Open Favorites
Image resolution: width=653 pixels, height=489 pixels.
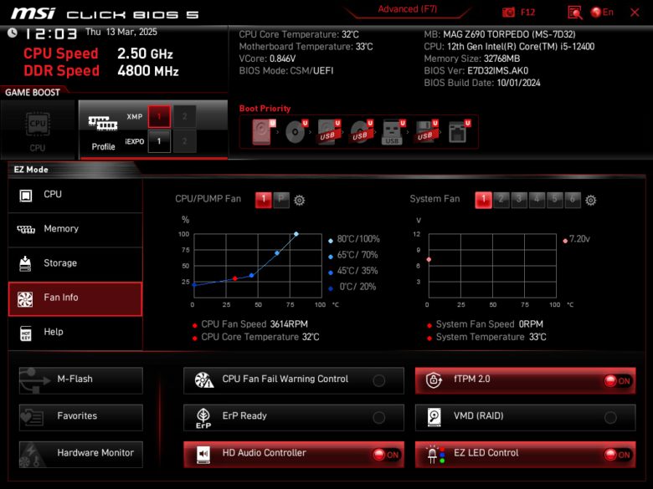point(81,417)
